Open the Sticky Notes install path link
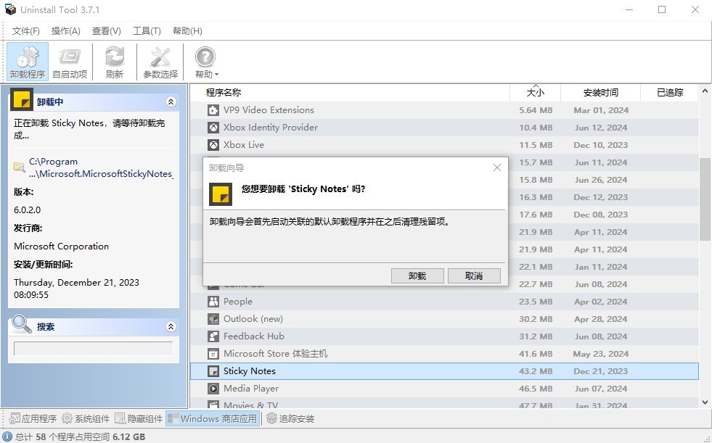The height and width of the screenshot is (443, 712). [x=101, y=167]
